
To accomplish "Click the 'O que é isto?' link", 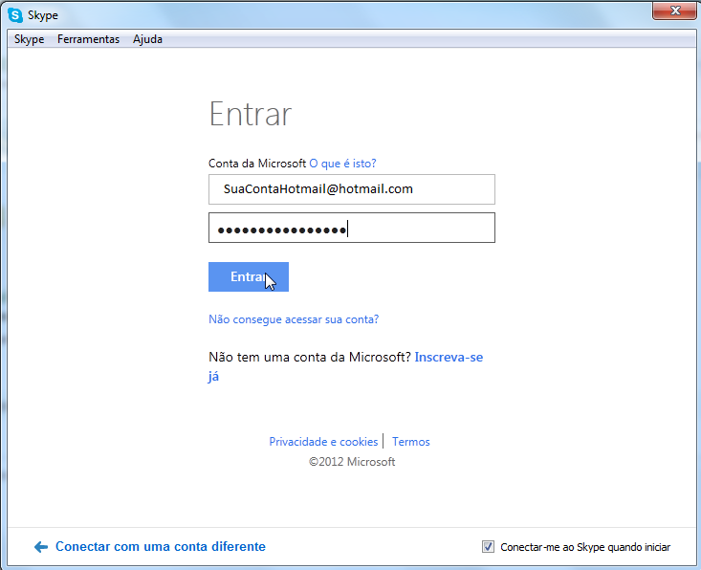I will 342,164.
